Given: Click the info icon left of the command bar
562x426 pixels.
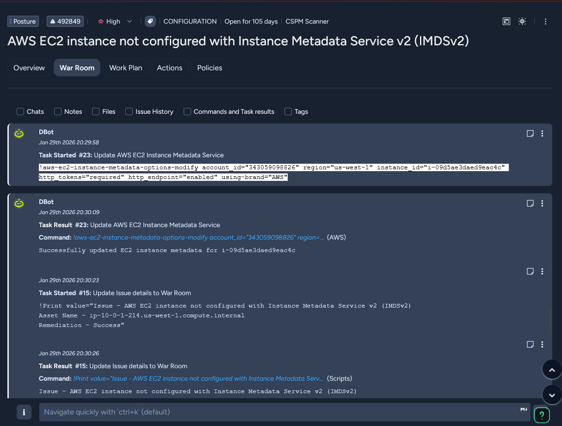Looking at the screenshot, I should click(x=24, y=412).
